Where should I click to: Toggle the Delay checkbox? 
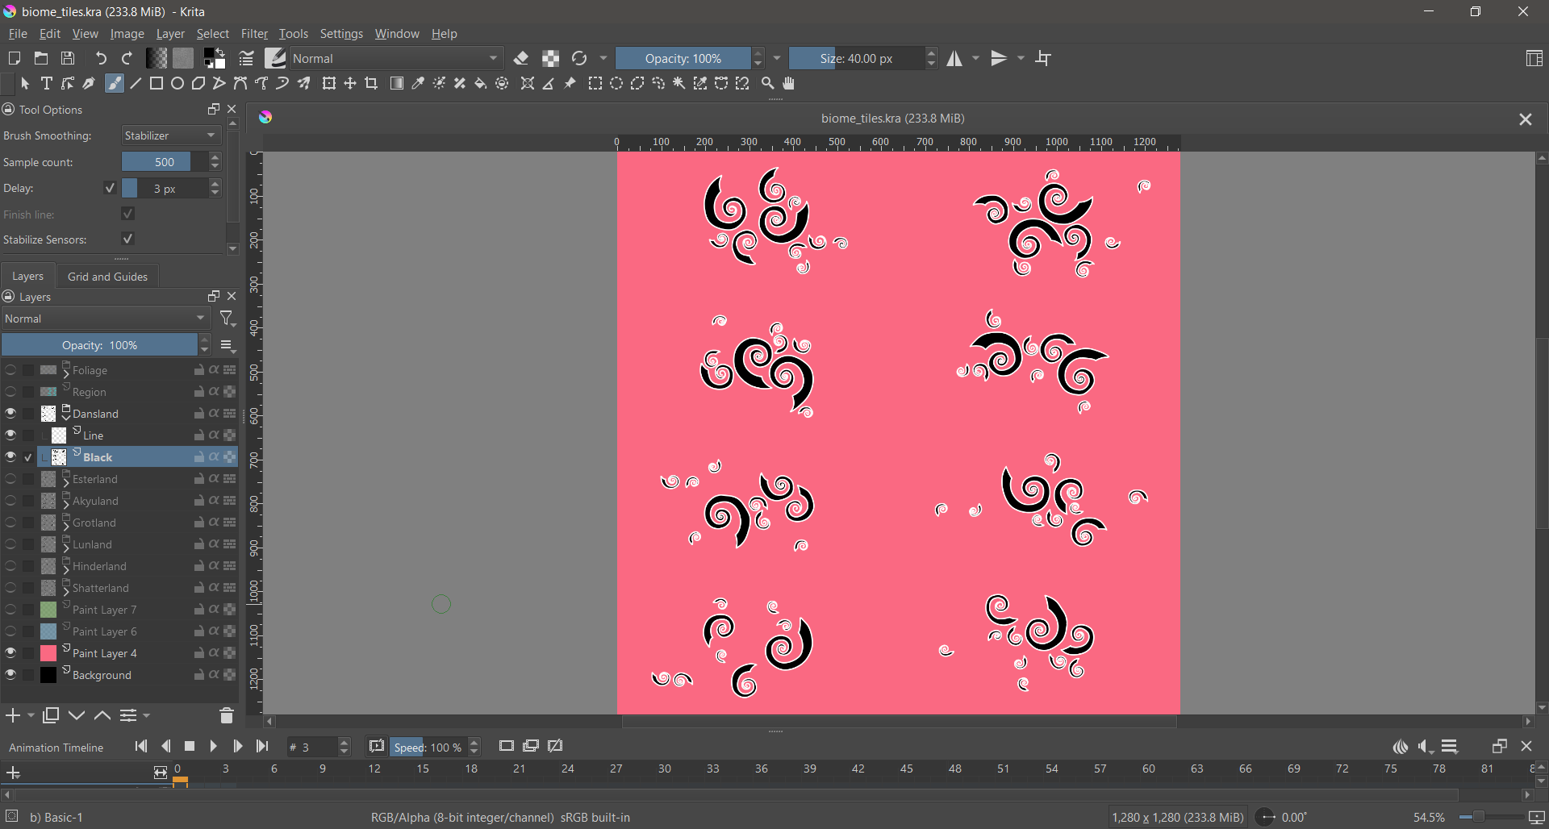(x=111, y=188)
